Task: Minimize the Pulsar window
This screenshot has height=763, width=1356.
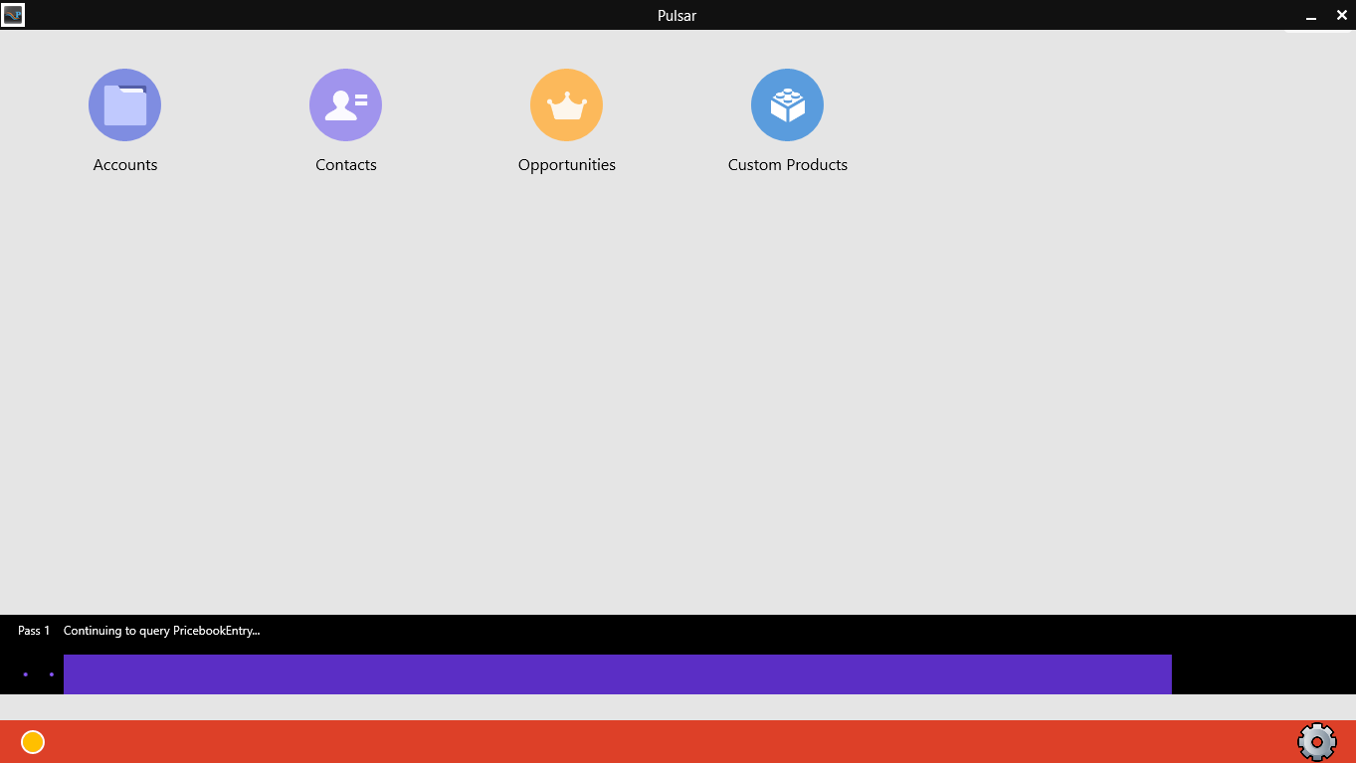Action: tap(1311, 16)
